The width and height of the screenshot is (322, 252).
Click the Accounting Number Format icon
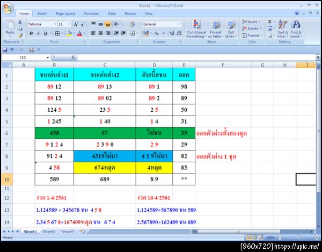coord(146,33)
